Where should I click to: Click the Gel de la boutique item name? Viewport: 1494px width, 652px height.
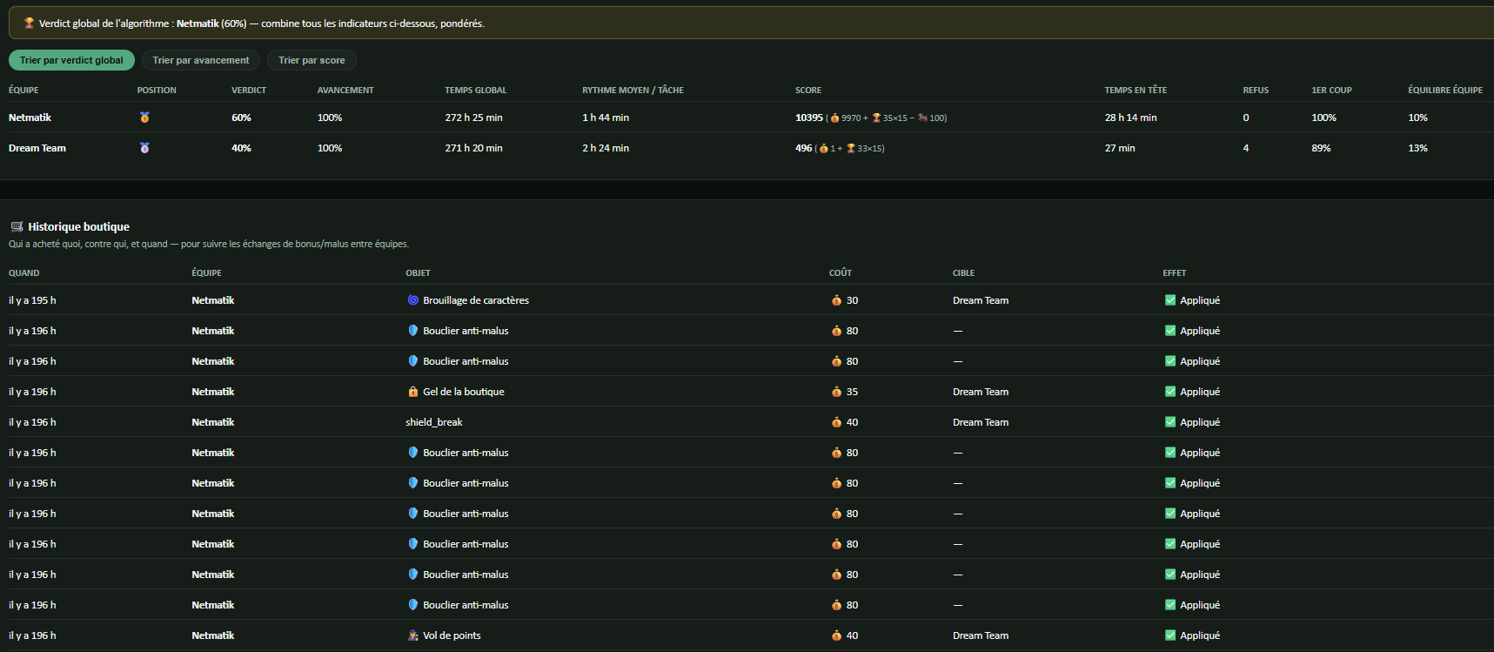pyautogui.click(x=464, y=392)
